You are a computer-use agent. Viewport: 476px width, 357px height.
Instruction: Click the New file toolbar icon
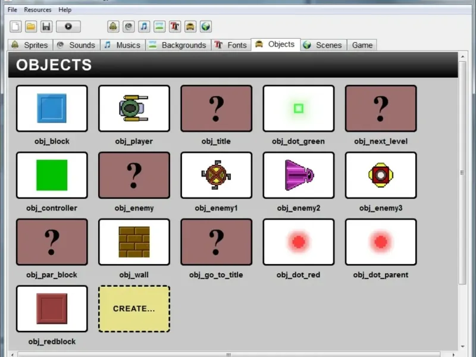point(15,27)
